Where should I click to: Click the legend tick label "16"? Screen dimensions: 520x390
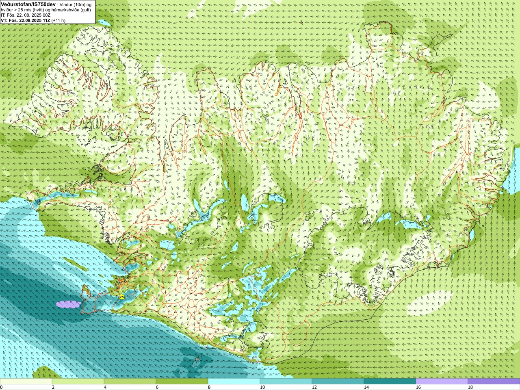pyautogui.click(x=418, y=388)
